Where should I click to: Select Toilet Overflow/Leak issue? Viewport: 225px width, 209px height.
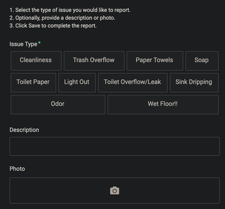(133, 82)
